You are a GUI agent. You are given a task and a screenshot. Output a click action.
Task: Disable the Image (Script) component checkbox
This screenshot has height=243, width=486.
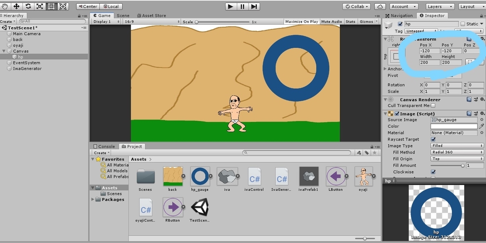pyautogui.click(x=397, y=114)
